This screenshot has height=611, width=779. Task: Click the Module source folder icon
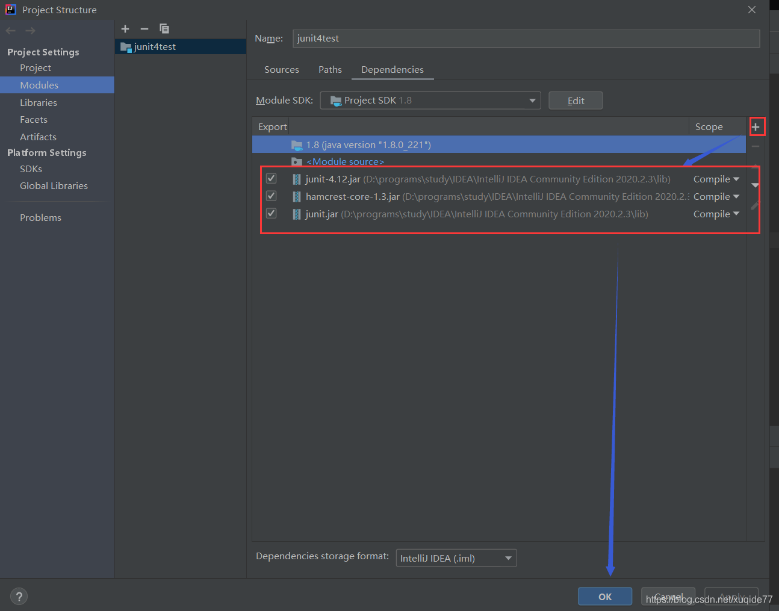[x=297, y=161]
